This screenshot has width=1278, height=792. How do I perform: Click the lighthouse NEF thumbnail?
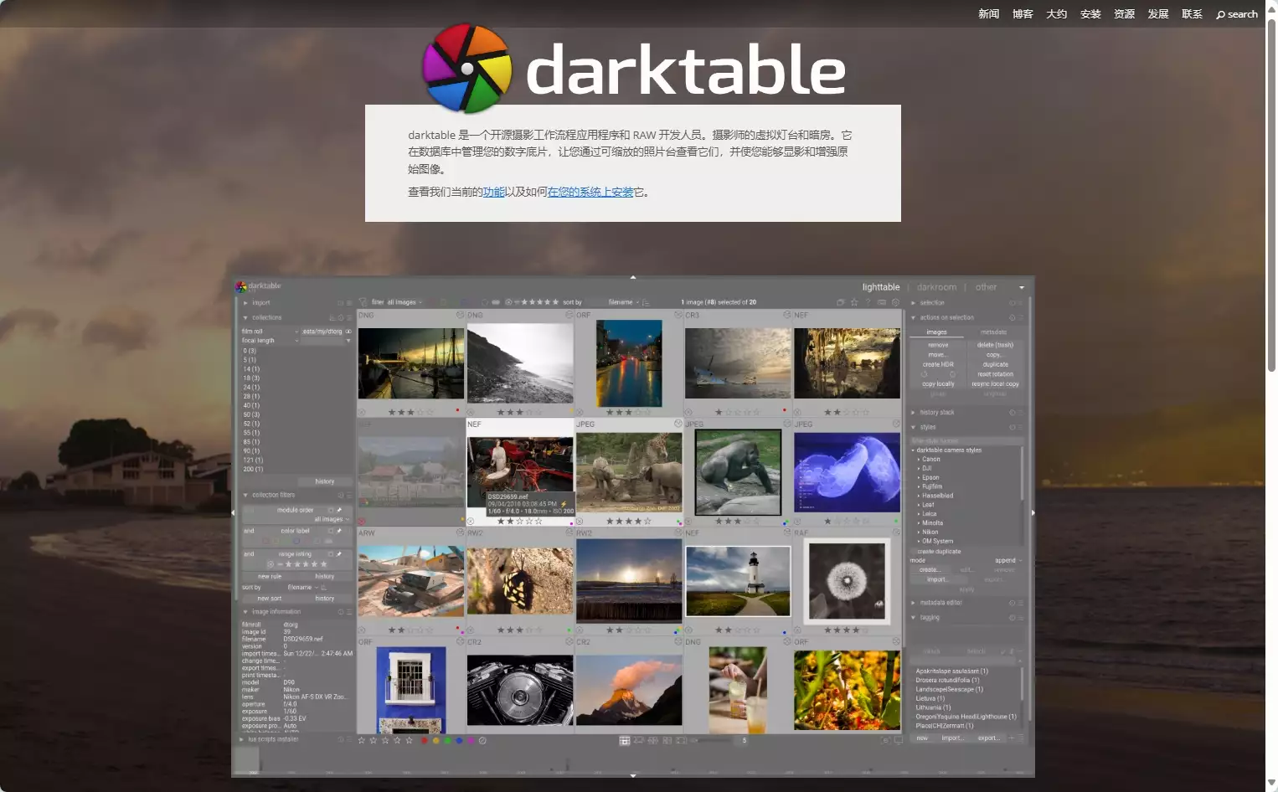coord(738,581)
